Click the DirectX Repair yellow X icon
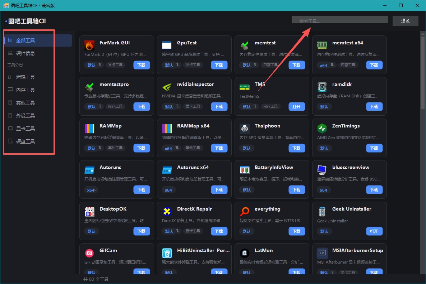Viewport: 426px width, 284px height. 167,212
